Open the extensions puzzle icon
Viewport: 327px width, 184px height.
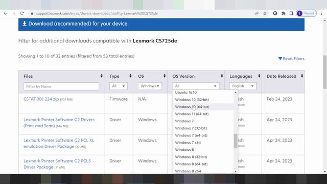[x=283, y=13]
